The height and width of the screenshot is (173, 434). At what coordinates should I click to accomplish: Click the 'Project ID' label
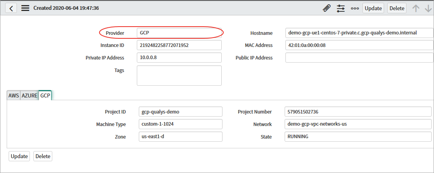(x=116, y=112)
